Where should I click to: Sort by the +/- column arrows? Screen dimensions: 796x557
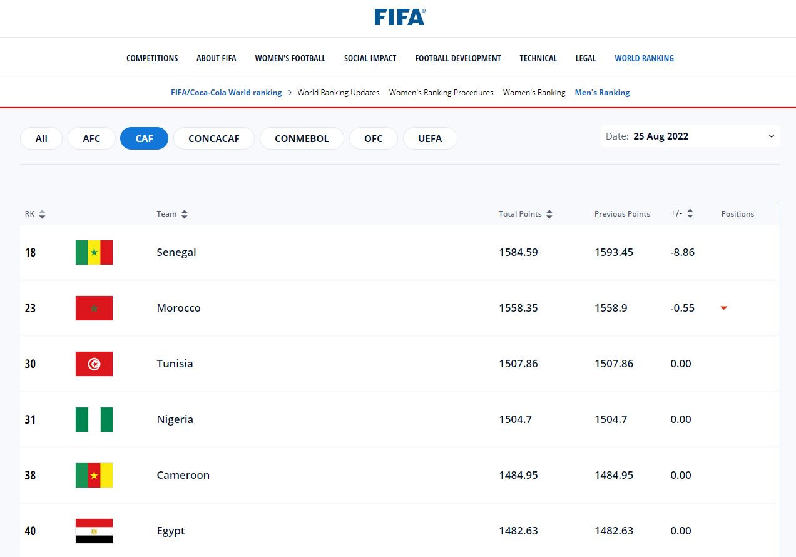tap(690, 213)
